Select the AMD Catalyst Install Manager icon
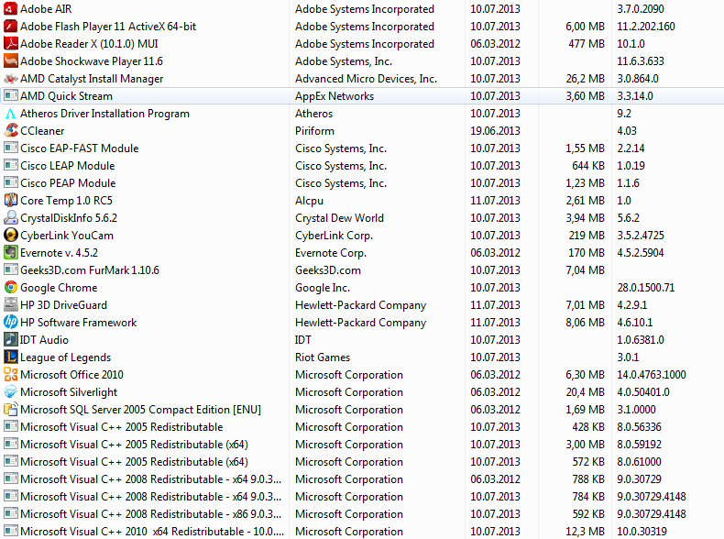This screenshot has height=539, width=724. click(11, 79)
